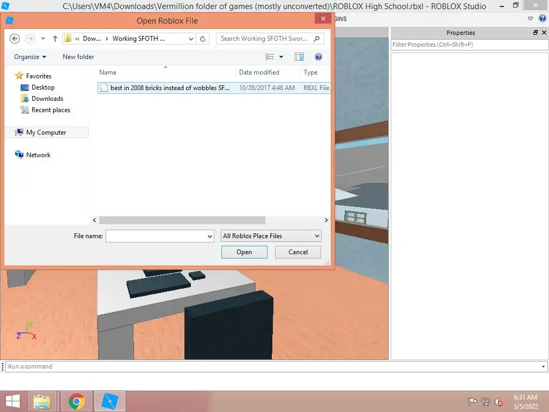Viewport: 549px width, 412px height.
Task: Expand command bar history dropdown
Action: [x=543, y=366]
